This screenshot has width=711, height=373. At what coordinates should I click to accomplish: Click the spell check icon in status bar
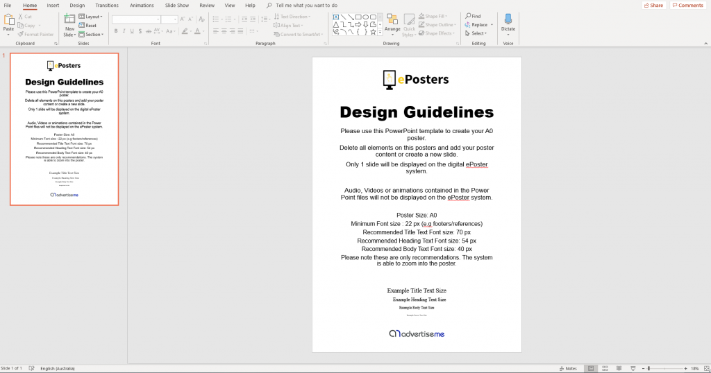[x=31, y=368]
